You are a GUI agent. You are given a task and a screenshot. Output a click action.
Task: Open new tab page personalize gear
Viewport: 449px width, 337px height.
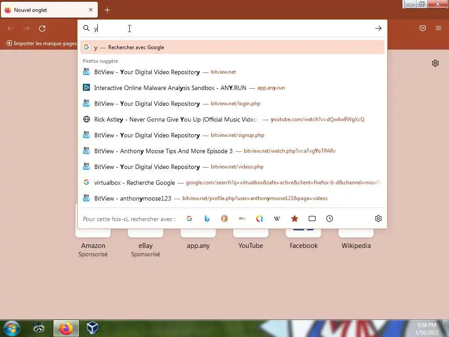click(x=435, y=63)
